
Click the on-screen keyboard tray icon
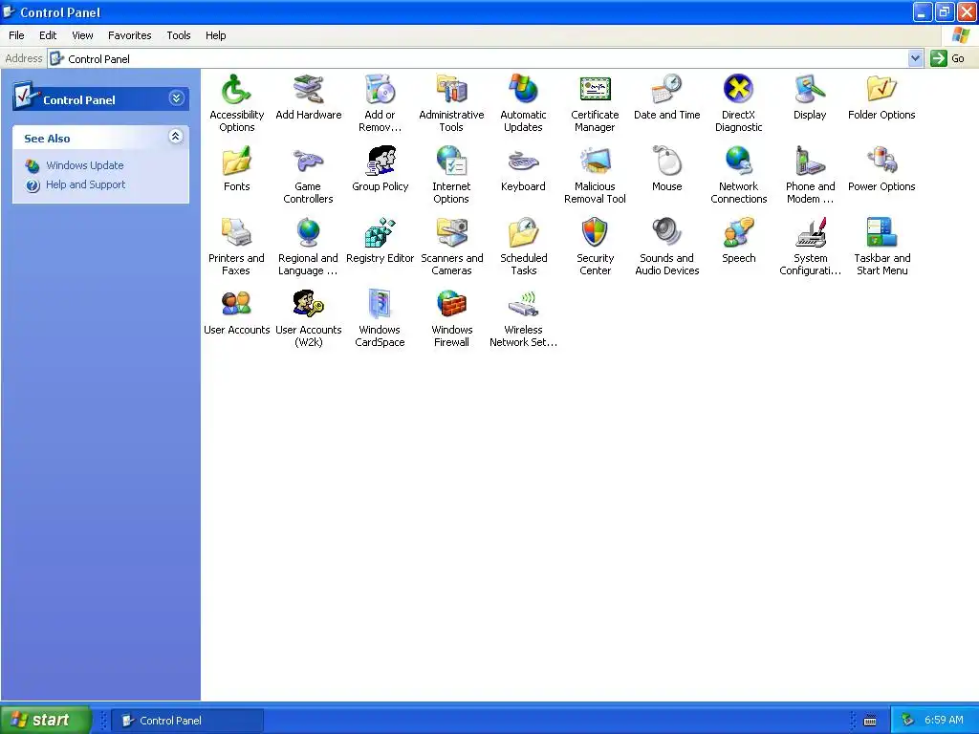(870, 721)
